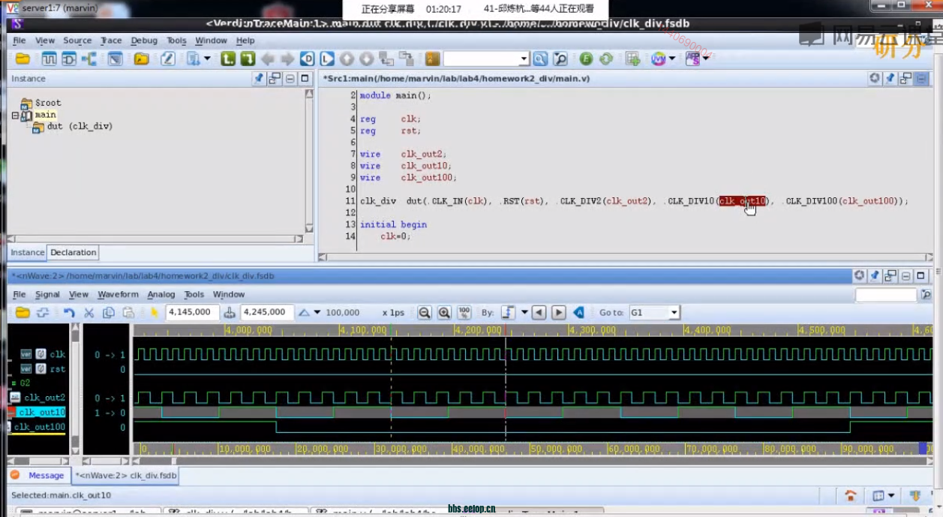
Task: Collapse the main node in Instance tree
Action: point(15,116)
